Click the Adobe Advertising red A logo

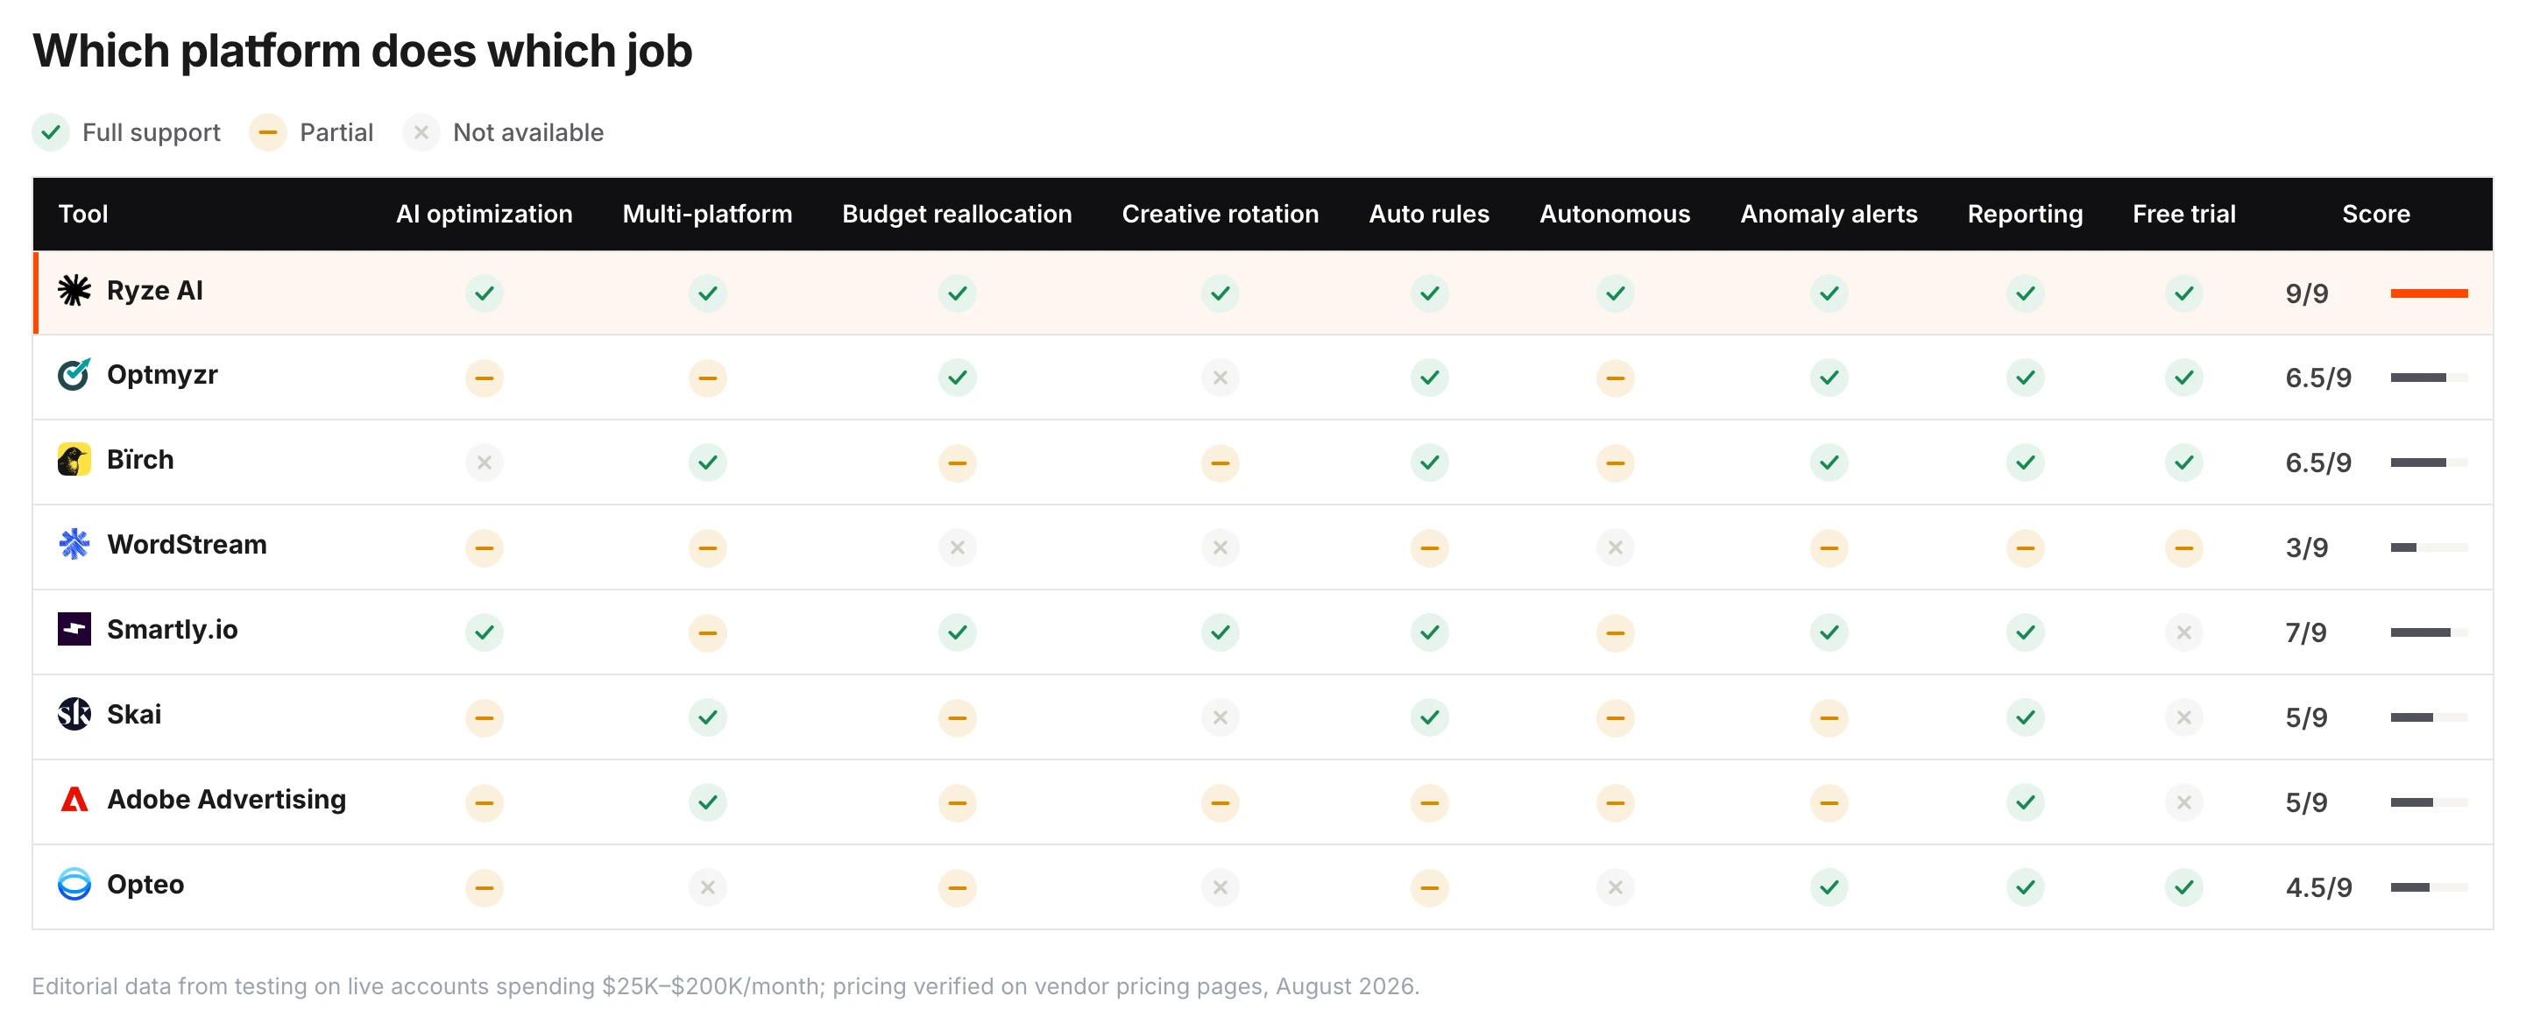pos(74,799)
